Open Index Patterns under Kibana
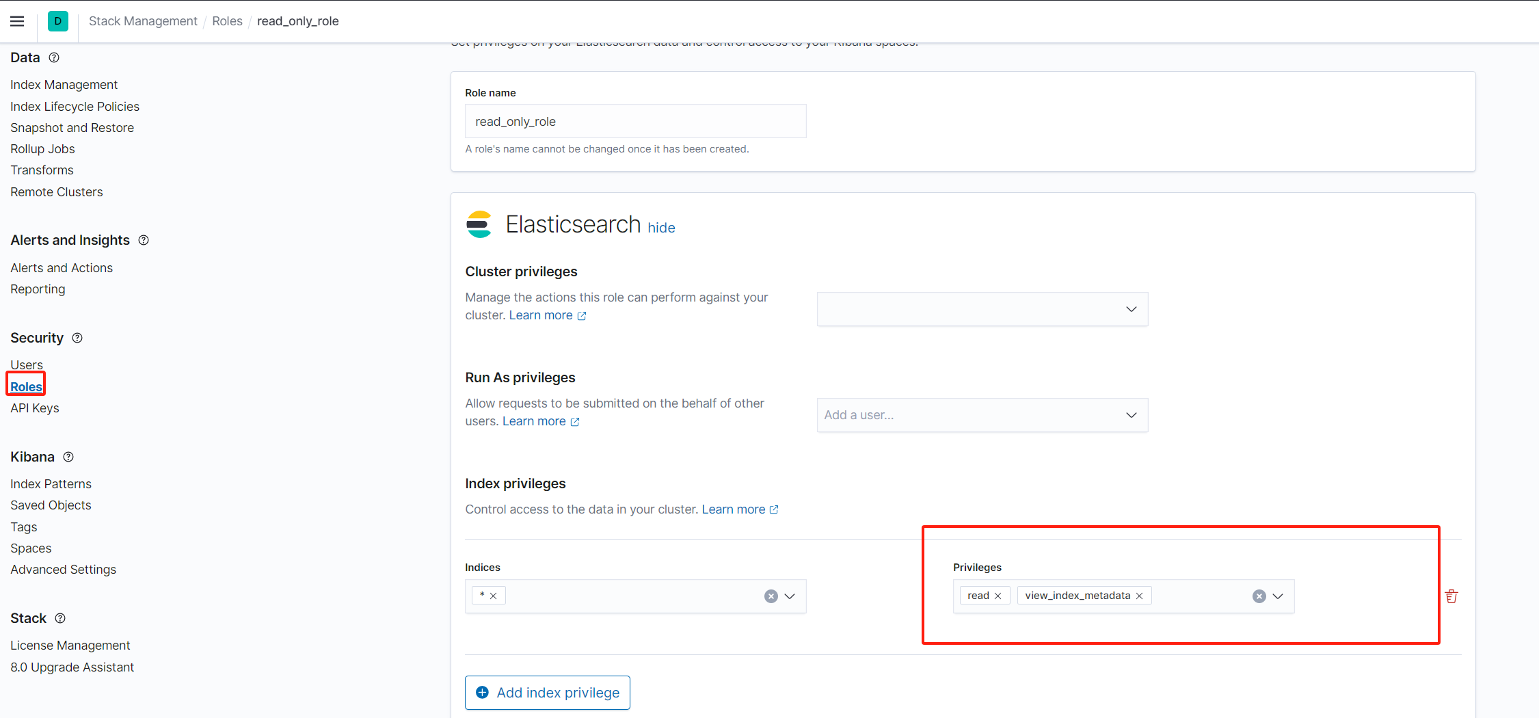1539x718 pixels. pos(51,484)
